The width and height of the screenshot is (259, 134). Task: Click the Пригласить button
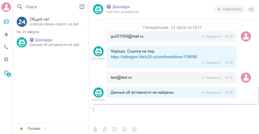click(x=229, y=9)
